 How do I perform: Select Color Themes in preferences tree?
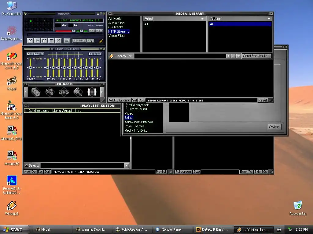point(134,126)
